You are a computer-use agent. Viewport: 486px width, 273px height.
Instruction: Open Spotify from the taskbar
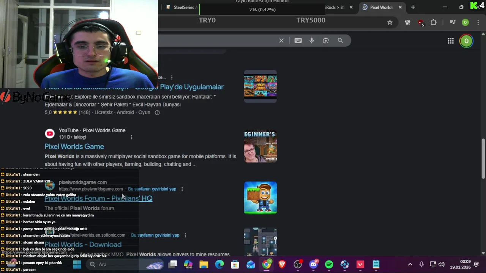329,264
